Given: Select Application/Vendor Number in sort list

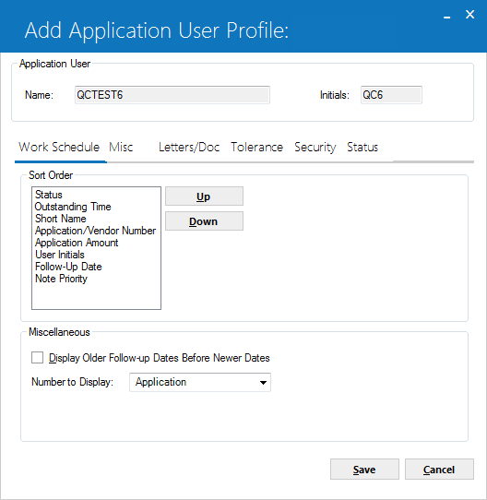Looking at the screenshot, I should click(x=95, y=231).
